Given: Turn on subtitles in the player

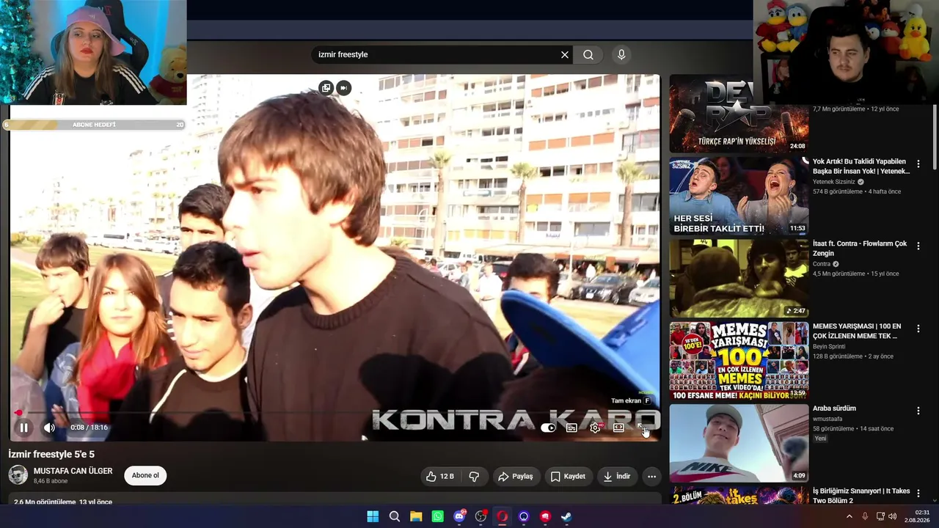Looking at the screenshot, I should pyautogui.click(x=571, y=428).
